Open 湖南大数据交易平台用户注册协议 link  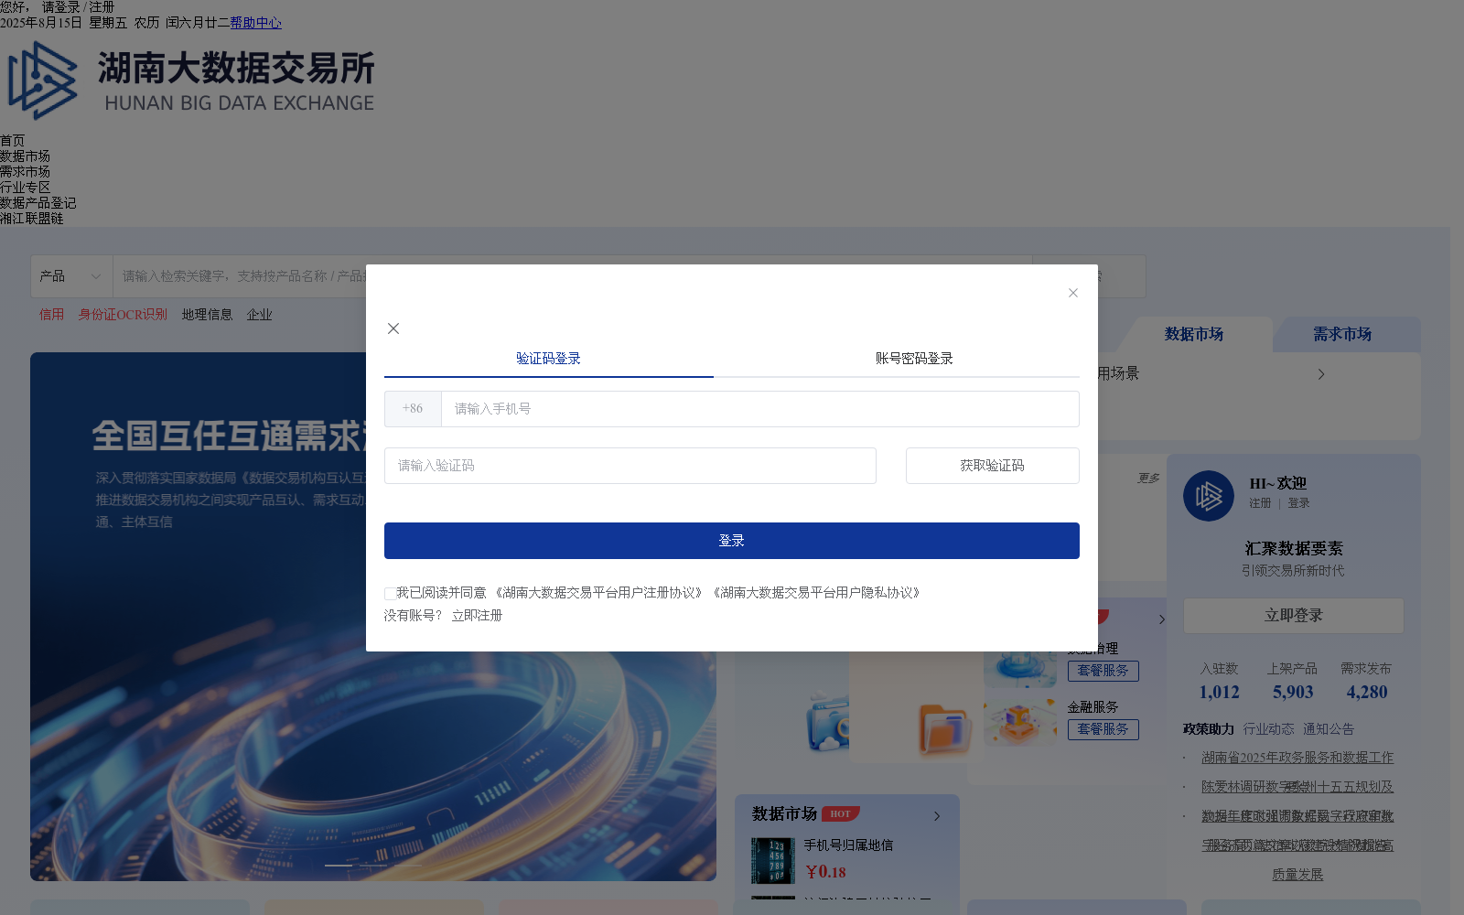[x=598, y=593]
